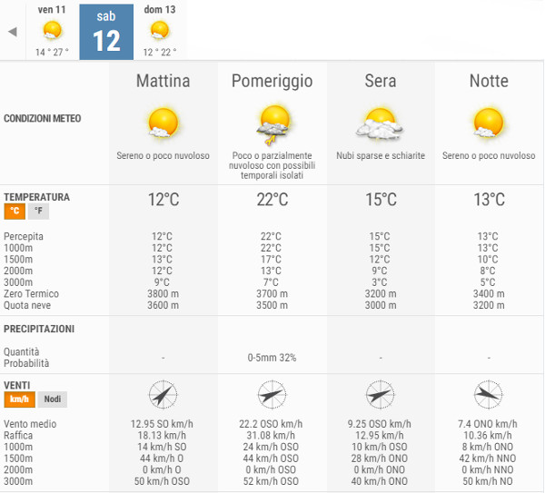Screen dimensions: 545x493
Task: Click Notte wind 7.4 ONO km/h
Action: pyautogui.click(x=488, y=424)
